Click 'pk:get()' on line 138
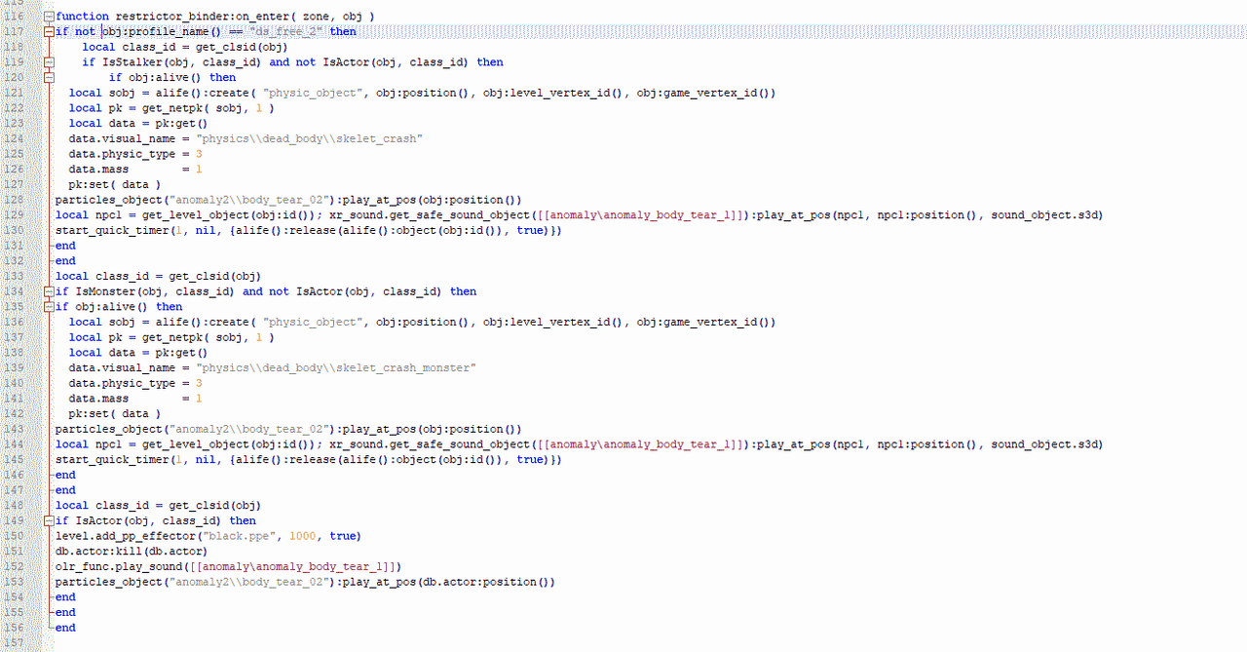1247x652 pixels. point(175,353)
